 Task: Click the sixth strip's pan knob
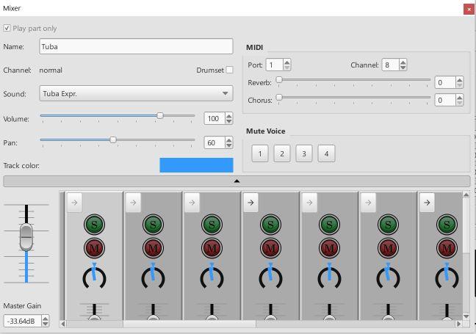pos(388,277)
